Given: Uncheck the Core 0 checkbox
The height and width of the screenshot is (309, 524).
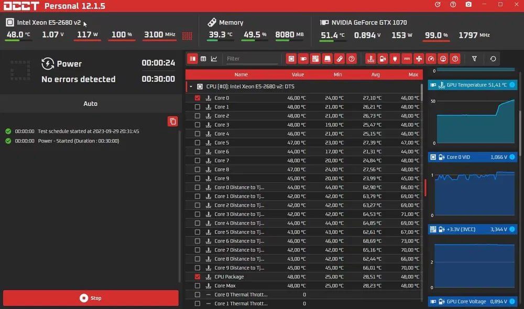Looking at the screenshot, I should click(198, 98).
